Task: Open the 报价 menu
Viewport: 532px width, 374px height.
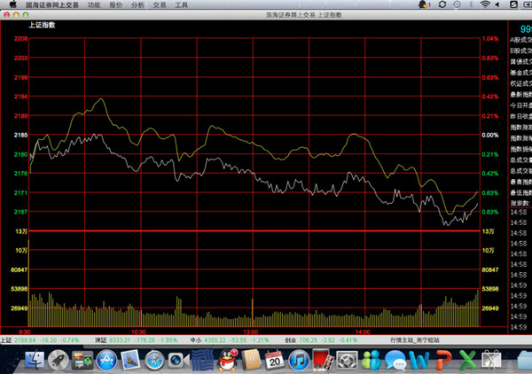Action: click(x=115, y=4)
